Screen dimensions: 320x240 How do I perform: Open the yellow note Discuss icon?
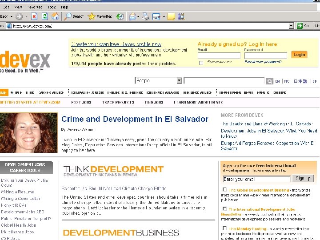(171, 16)
